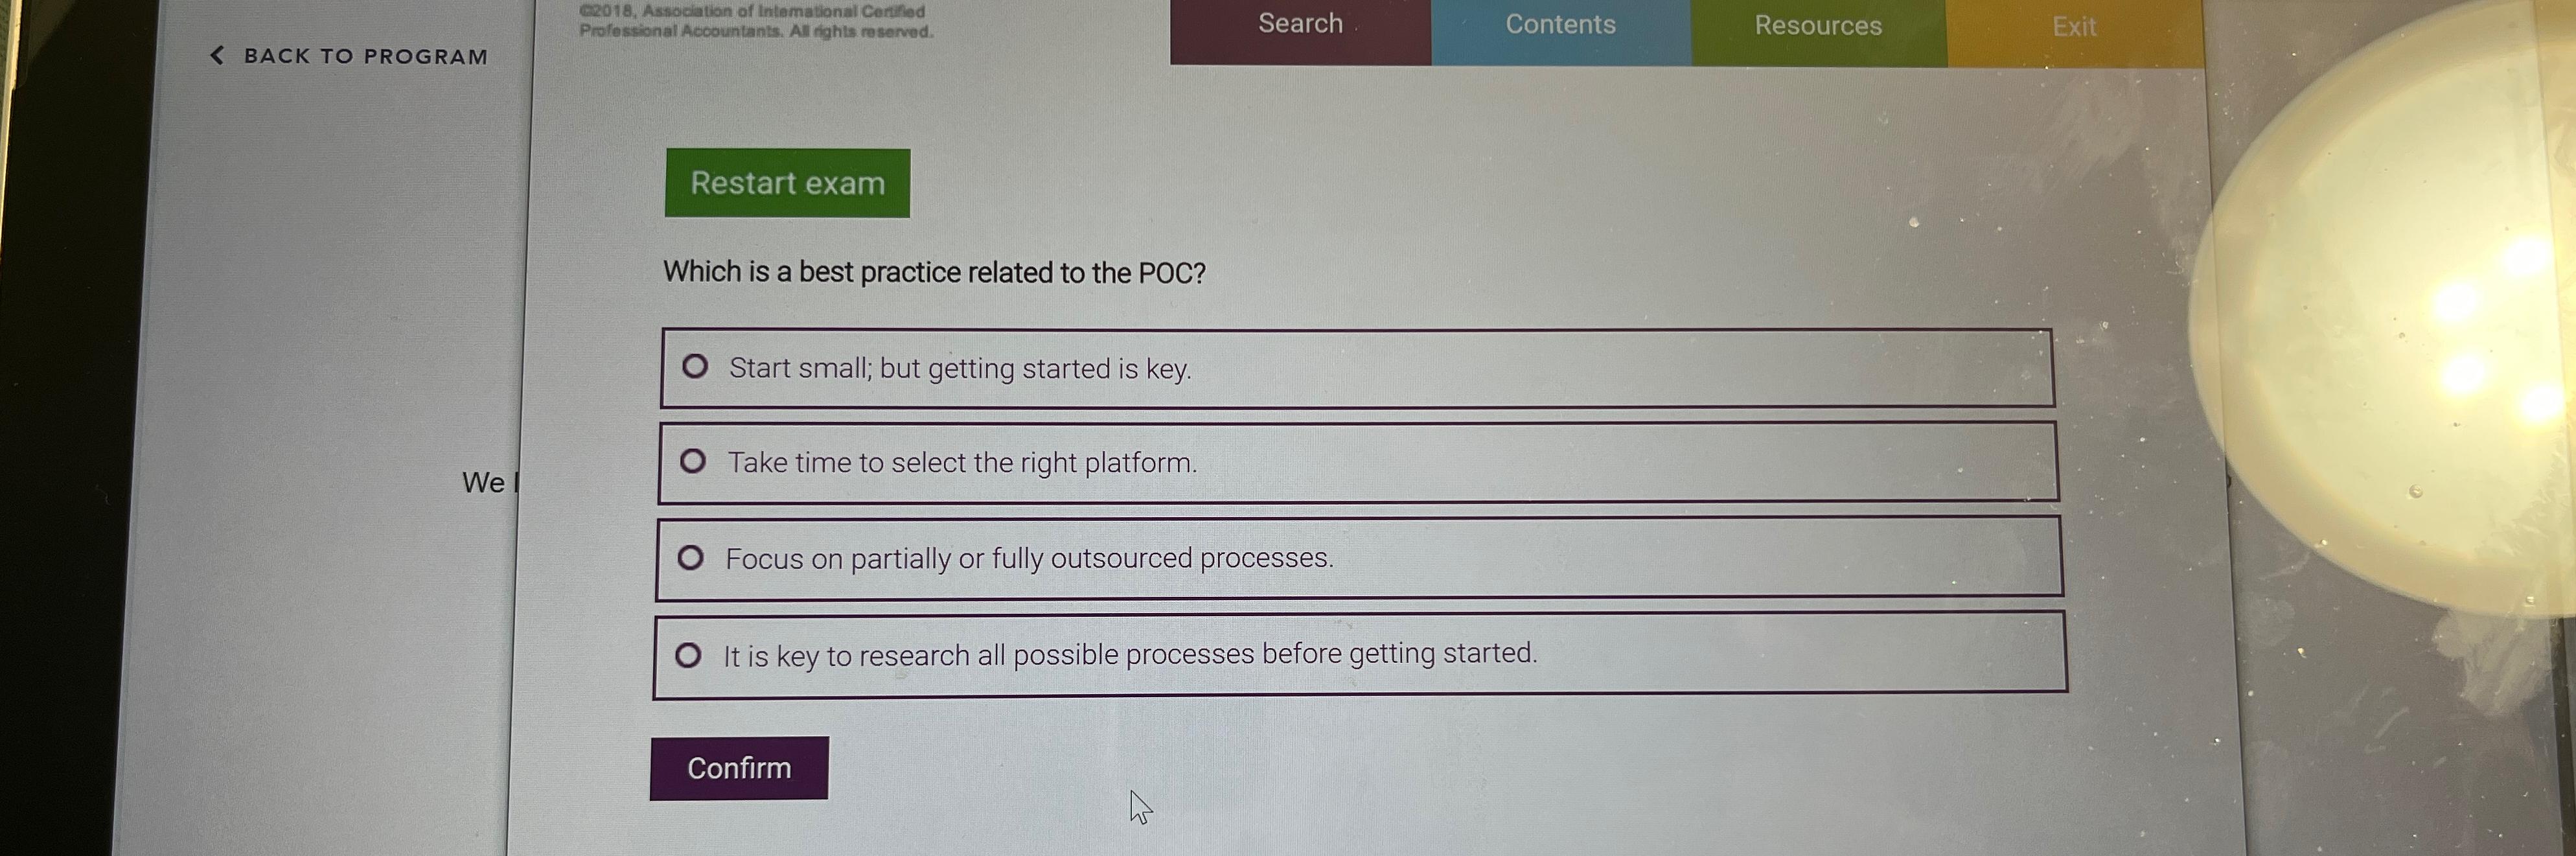Image resolution: width=2576 pixels, height=856 pixels.
Task: Select radio "Focus on partially or fully outsourced processes"
Action: click(x=693, y=557)
